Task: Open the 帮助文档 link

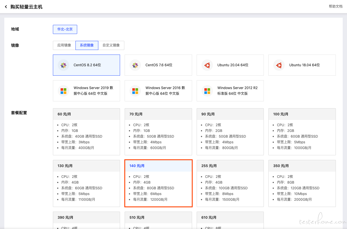Action: pyautogui.click(x=335, y=6)
